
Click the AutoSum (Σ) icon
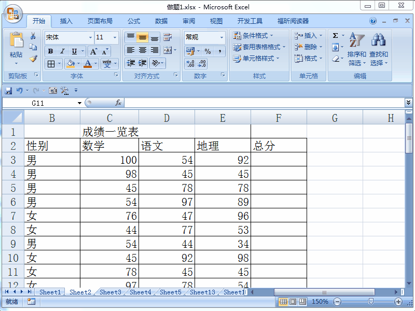point(336,35)
